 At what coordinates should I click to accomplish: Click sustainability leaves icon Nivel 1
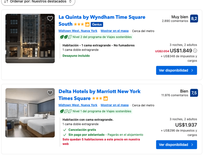pyautogui.click(x=66, y=111)
